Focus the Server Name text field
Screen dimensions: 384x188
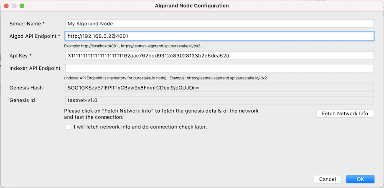coord(219,24)
